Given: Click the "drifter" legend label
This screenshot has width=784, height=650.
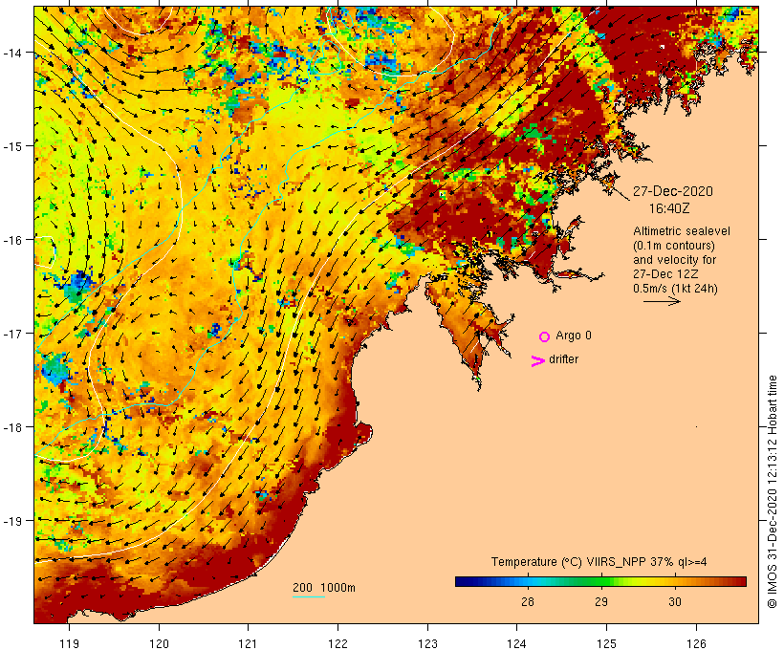Looking at the screenshot, I should 563,359.
